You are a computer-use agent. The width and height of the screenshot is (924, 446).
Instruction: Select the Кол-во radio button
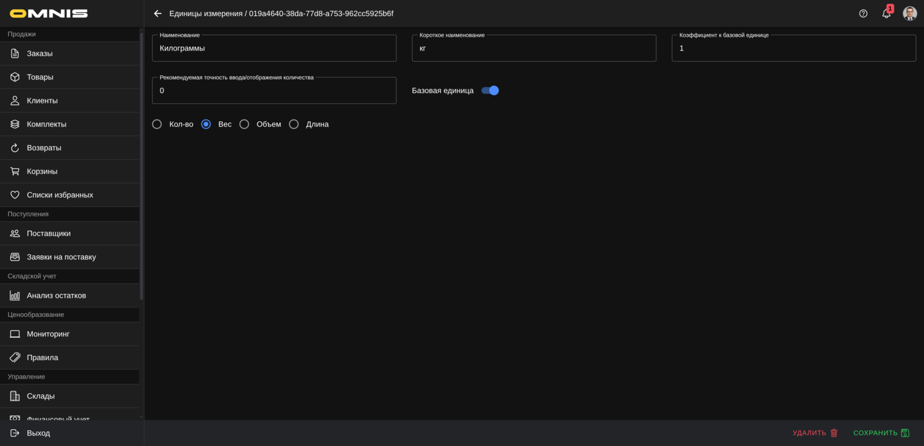(157, 124)
